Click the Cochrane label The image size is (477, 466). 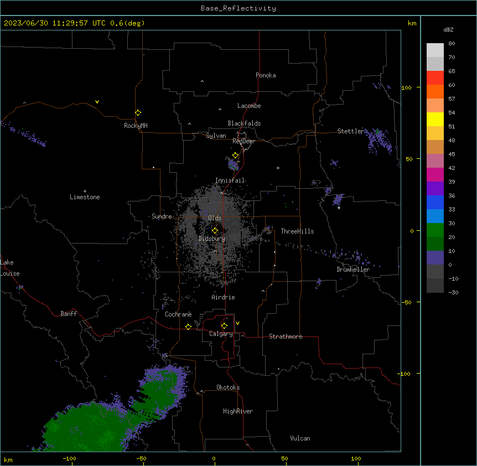click(178, 314)
